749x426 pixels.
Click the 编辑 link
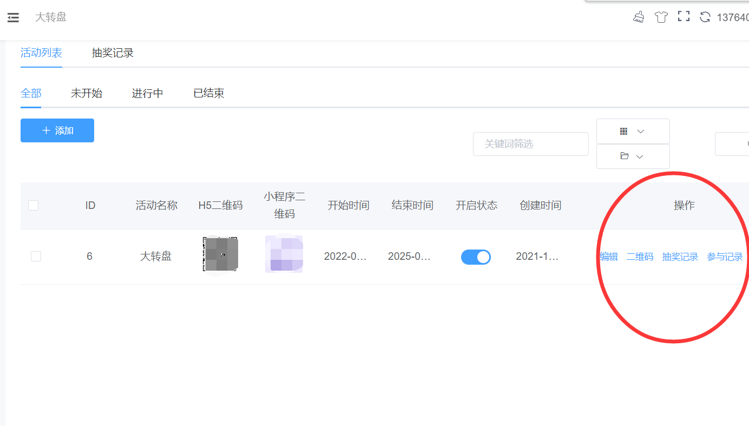pos(609,257)
